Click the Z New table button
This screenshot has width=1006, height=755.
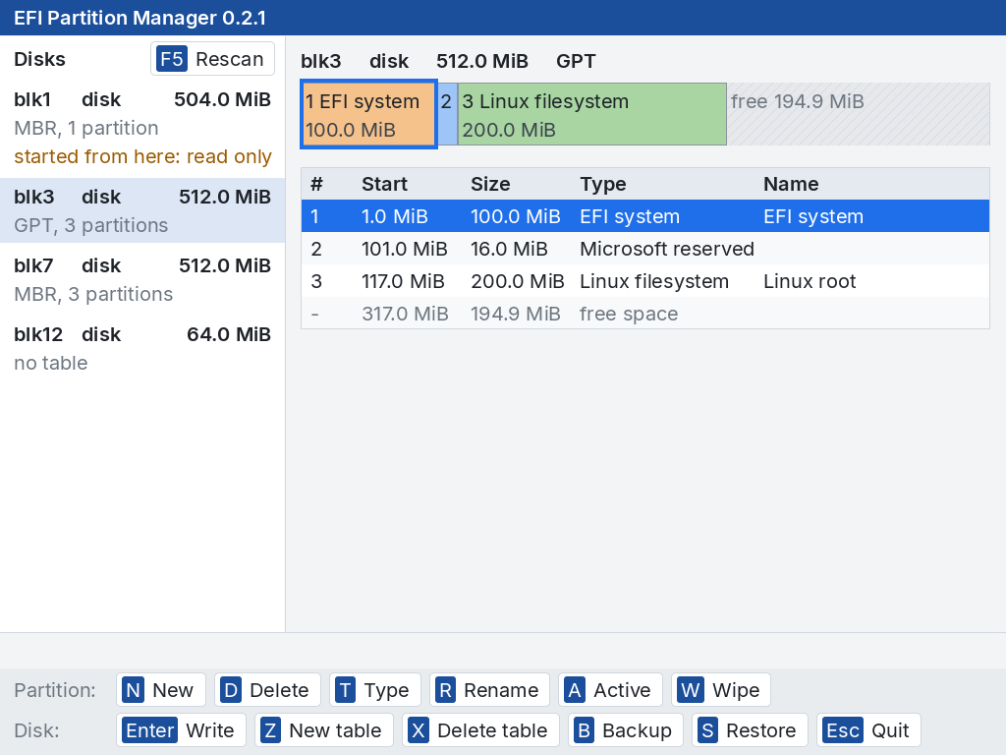tap(324, 730)
